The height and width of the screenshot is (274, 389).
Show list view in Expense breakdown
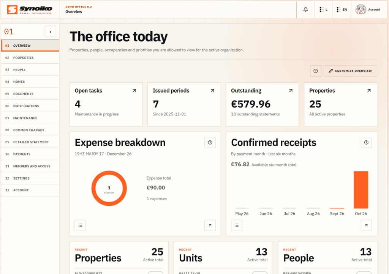tap(81, 225)
